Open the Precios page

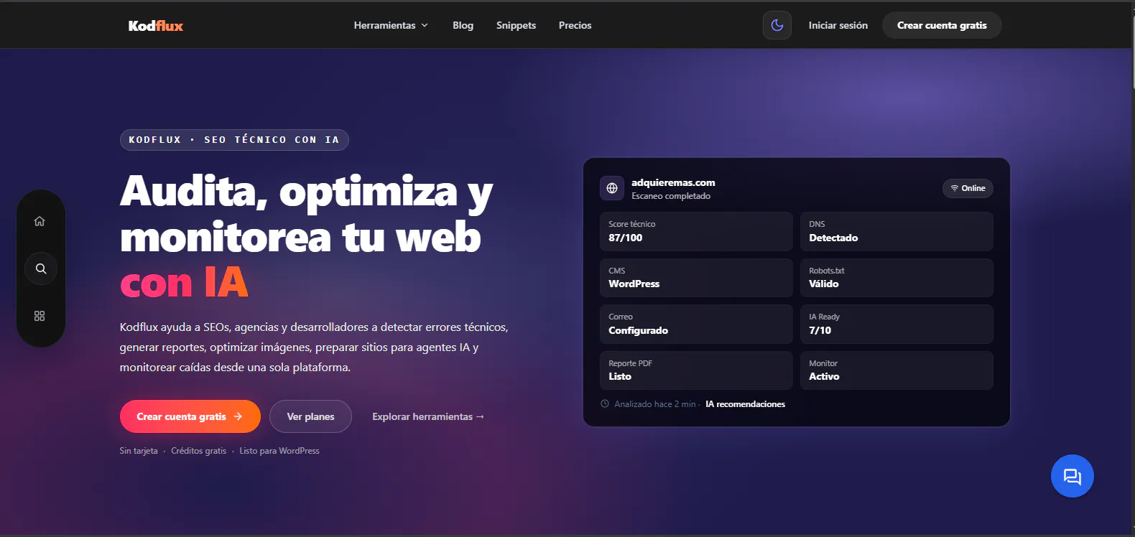(x=575, y=25)
